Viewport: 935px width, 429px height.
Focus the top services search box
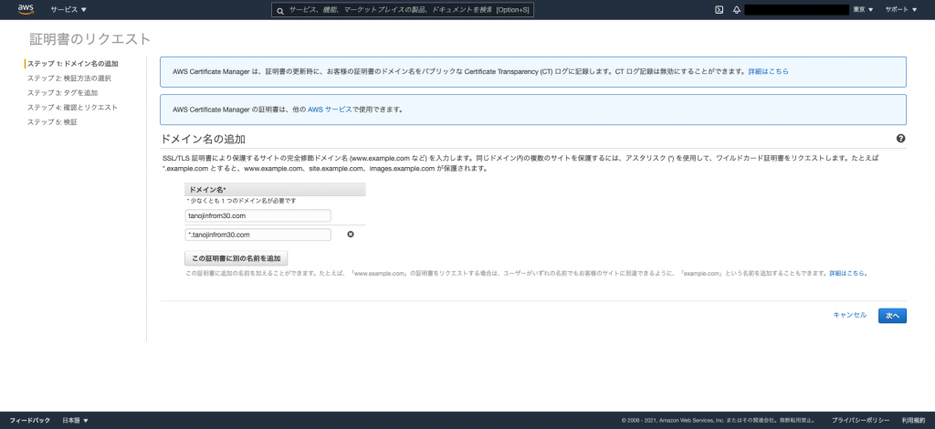point(403,10)
